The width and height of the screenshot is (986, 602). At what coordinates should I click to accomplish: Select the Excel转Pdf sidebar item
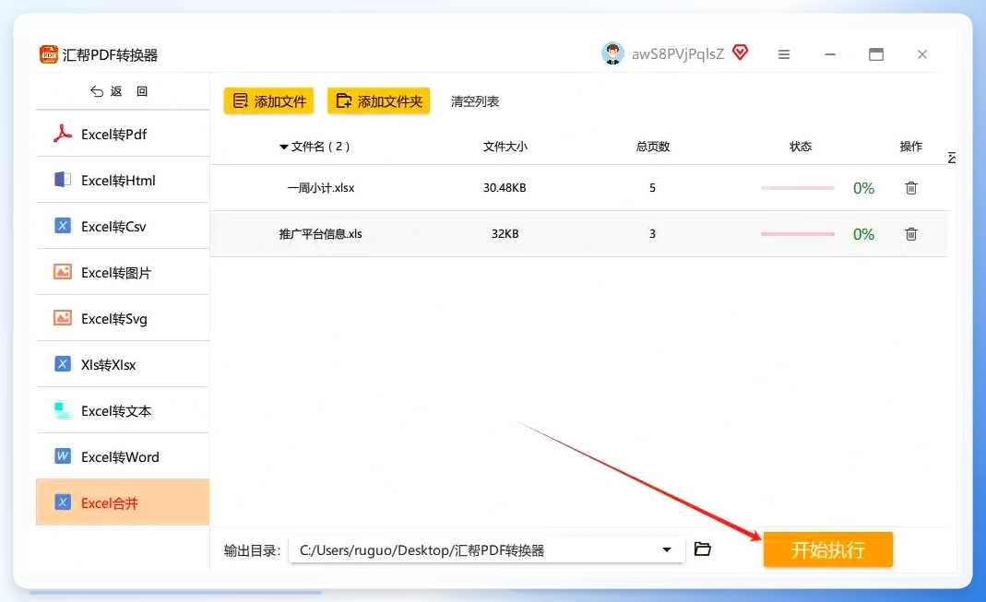tap(123, 134)
